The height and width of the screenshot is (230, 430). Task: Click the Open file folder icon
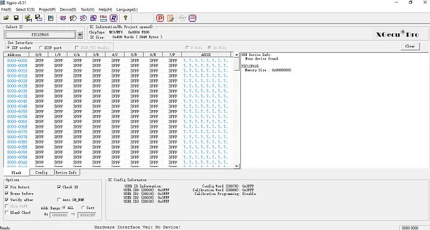[x=6, y=18]
